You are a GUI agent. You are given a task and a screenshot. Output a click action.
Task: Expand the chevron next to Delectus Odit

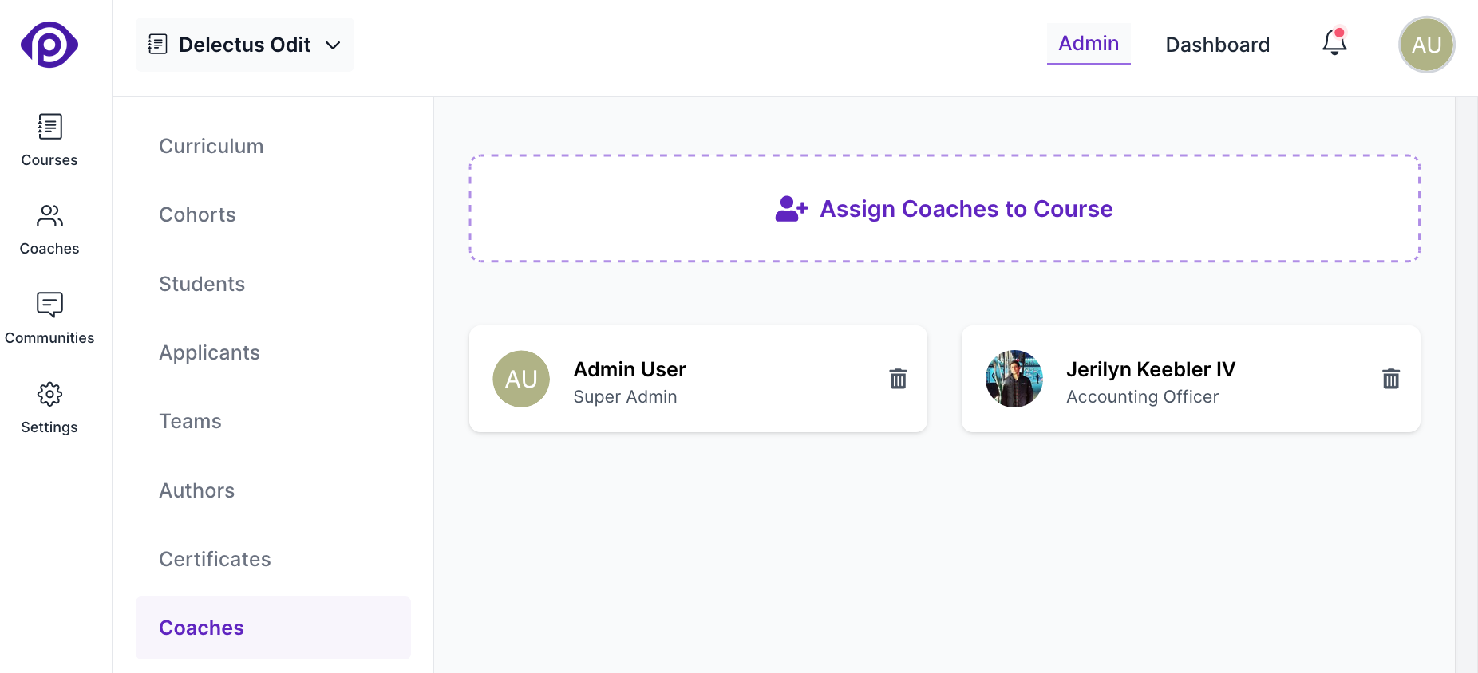(334, 46)
